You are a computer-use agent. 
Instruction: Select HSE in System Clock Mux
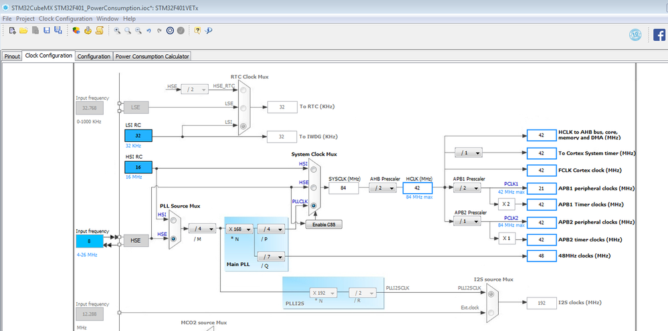click(314, 187)
